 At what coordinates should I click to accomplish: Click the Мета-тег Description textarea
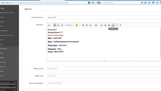tap(104, 86)
